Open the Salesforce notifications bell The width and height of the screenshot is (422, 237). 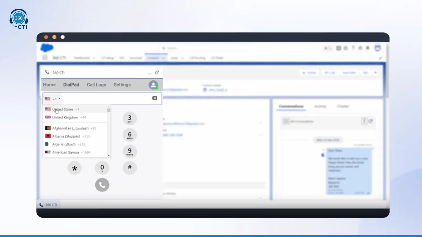pyautogui.click(x=368, y=48)
